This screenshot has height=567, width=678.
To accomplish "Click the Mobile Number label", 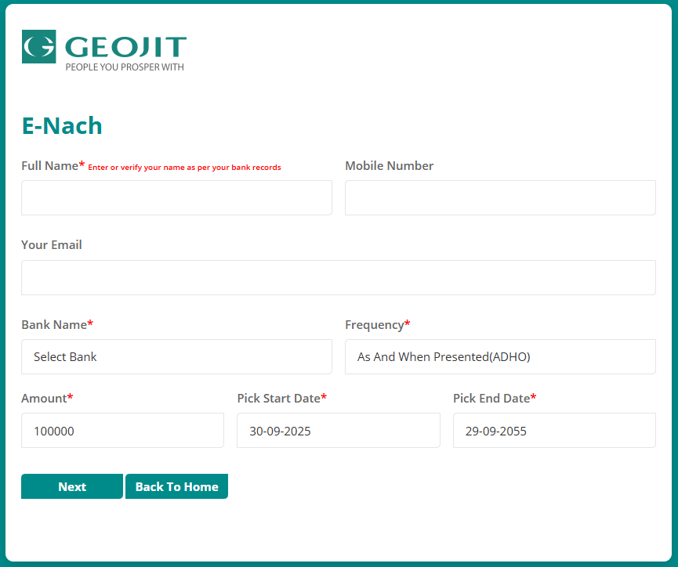I will click(x=389, y=165).
